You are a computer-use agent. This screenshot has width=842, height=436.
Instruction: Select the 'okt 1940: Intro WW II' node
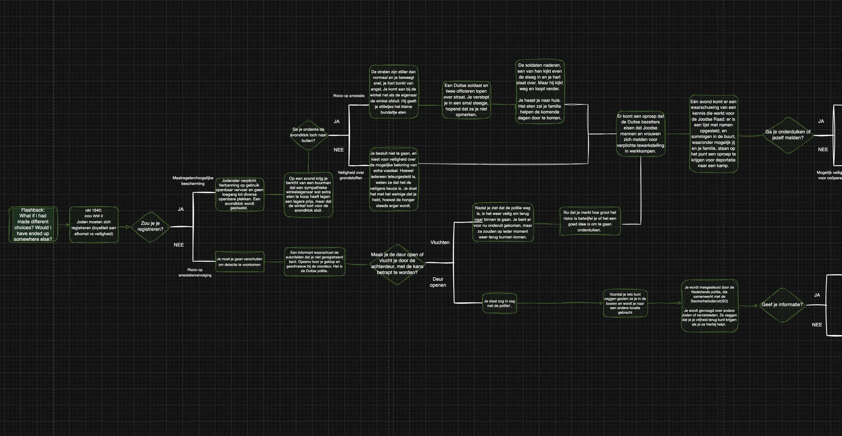tap(94, 225)
